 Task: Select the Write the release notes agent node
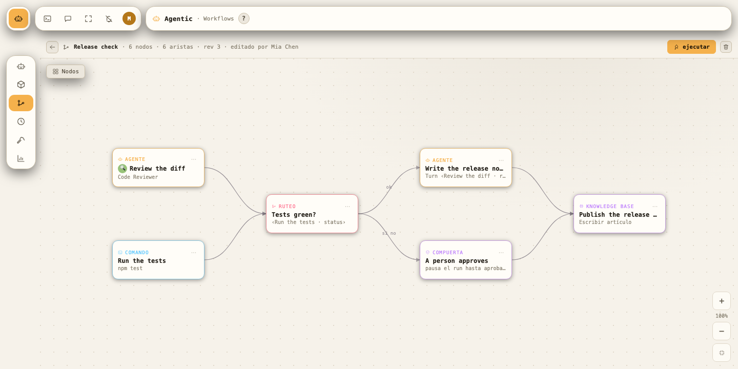(x=466, y=168)
